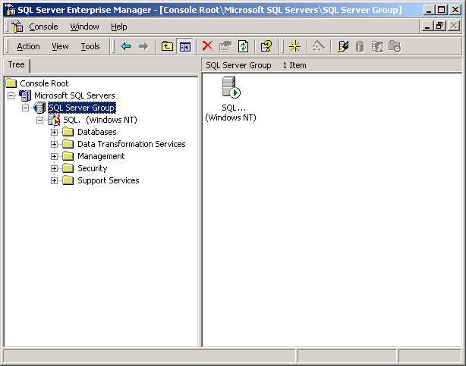This screenshot has width=466, height=366.
Task: Expand the Databases folder
Action: click(55, 132)
